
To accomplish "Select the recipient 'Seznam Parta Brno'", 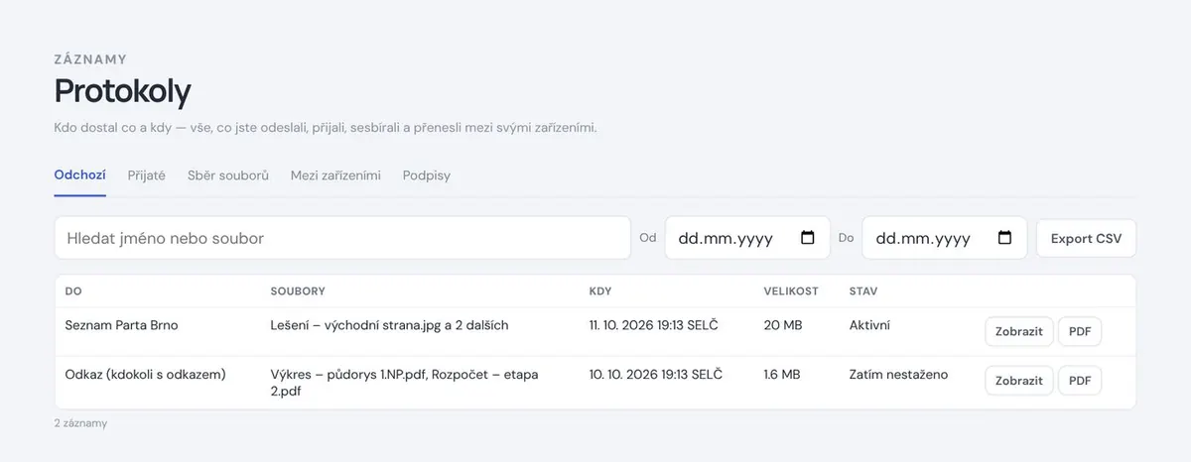I will [x=122, y=325].
